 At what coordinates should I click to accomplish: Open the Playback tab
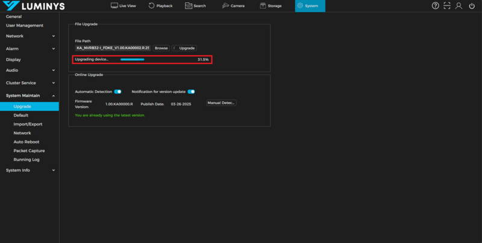tap(161, 5)
